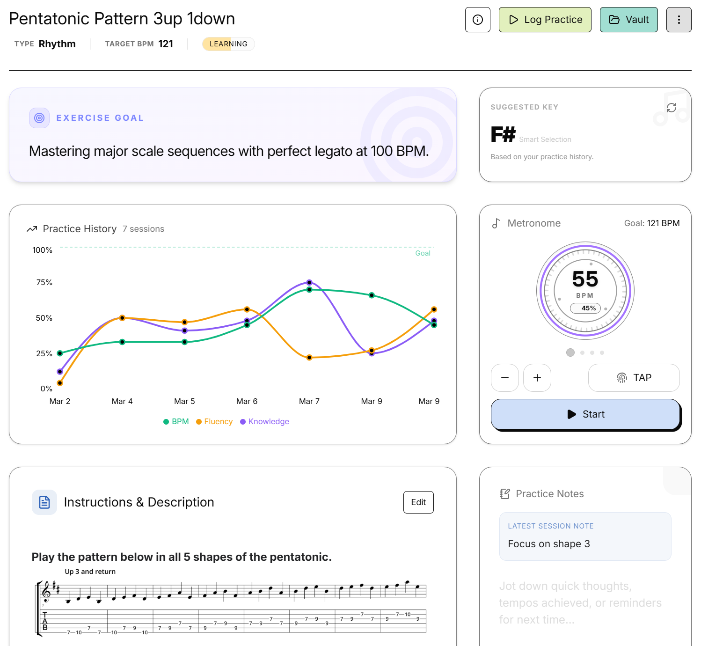701x646 pixels.
Task: Click the 'Goal: 121 BPM' label
Action: click(x=652, y=224)
